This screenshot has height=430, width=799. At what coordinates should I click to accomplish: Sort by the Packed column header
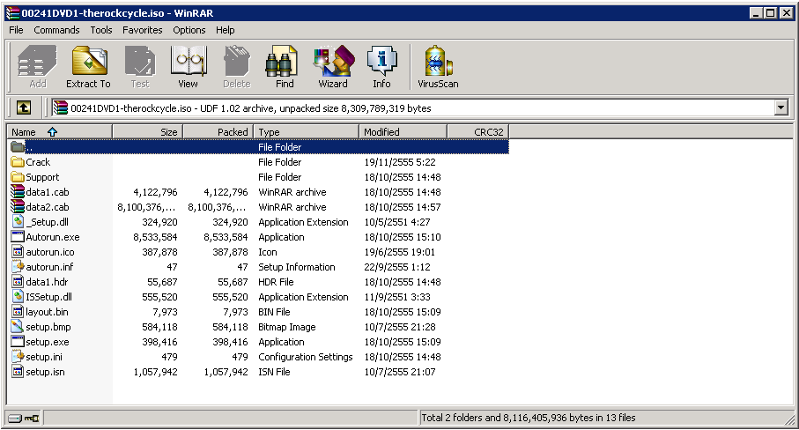pyautogui.click(x=218, y=132)
